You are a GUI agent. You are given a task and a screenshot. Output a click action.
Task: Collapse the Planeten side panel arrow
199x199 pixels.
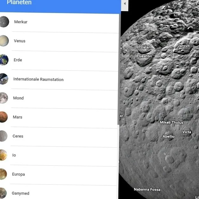(125, 4)
